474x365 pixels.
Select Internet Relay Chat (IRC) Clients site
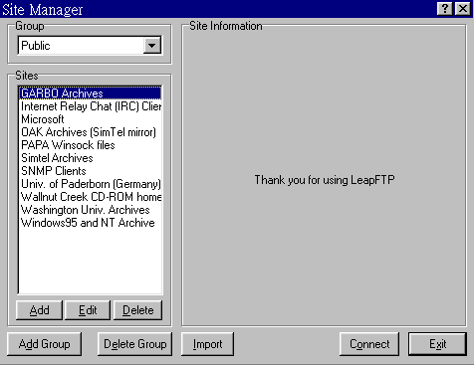pyautogui.click(x=90, y=106)
